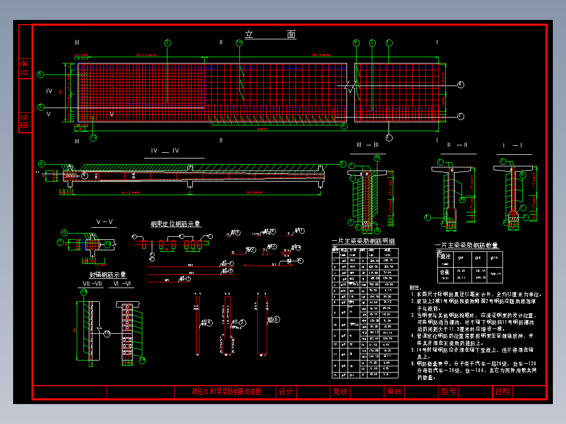The image size is (566, 424).
Task: Click the 附注 notes heading
Action: click(x=415, y=288)
